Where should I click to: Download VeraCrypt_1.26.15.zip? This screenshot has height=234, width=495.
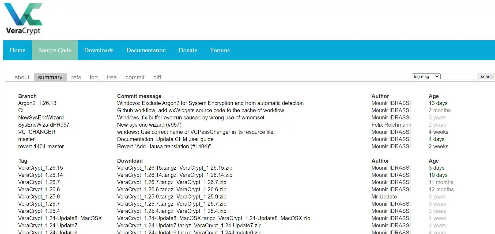(206, 168)
